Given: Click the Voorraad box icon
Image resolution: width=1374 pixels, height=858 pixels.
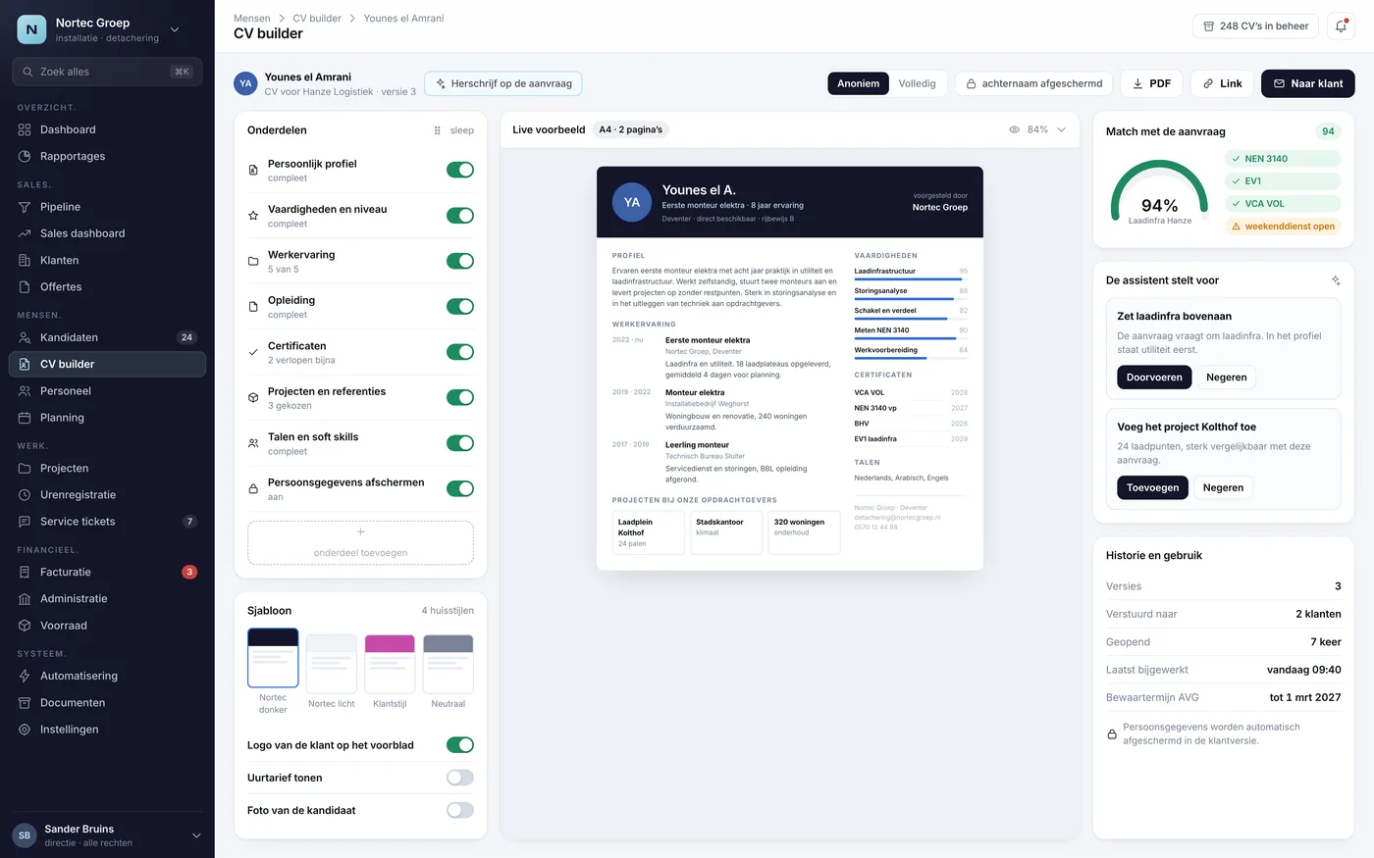Looking at the screenshot, I should (25, 626).
